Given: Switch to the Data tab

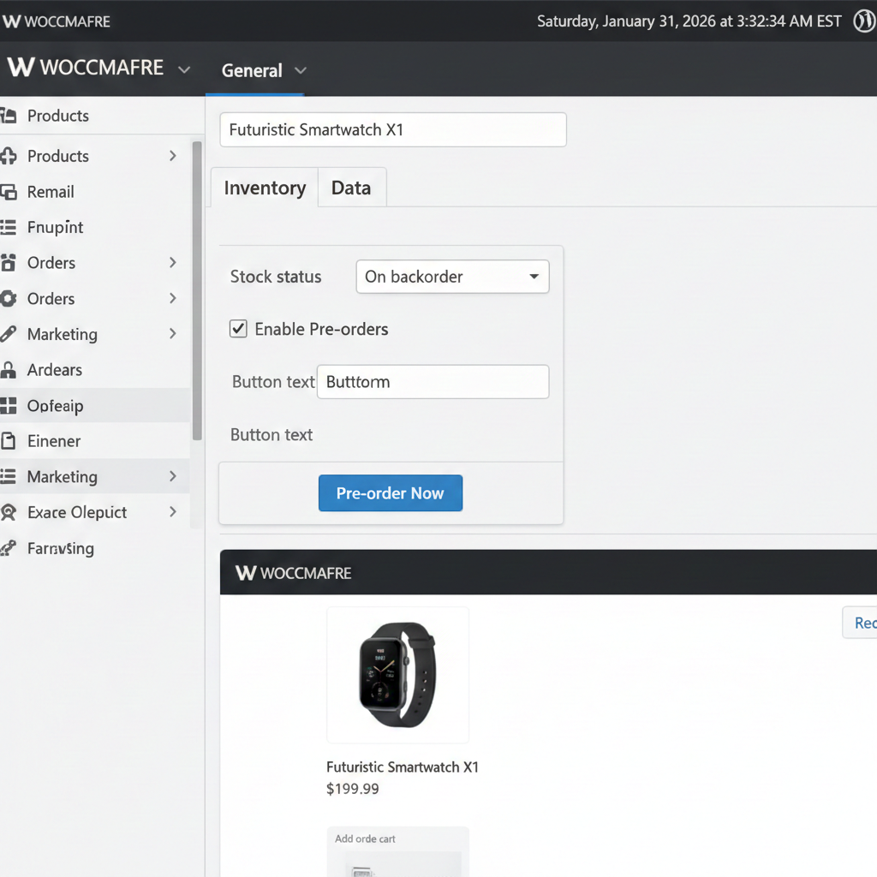Looking at the screenshot, I should coord(351,188).
